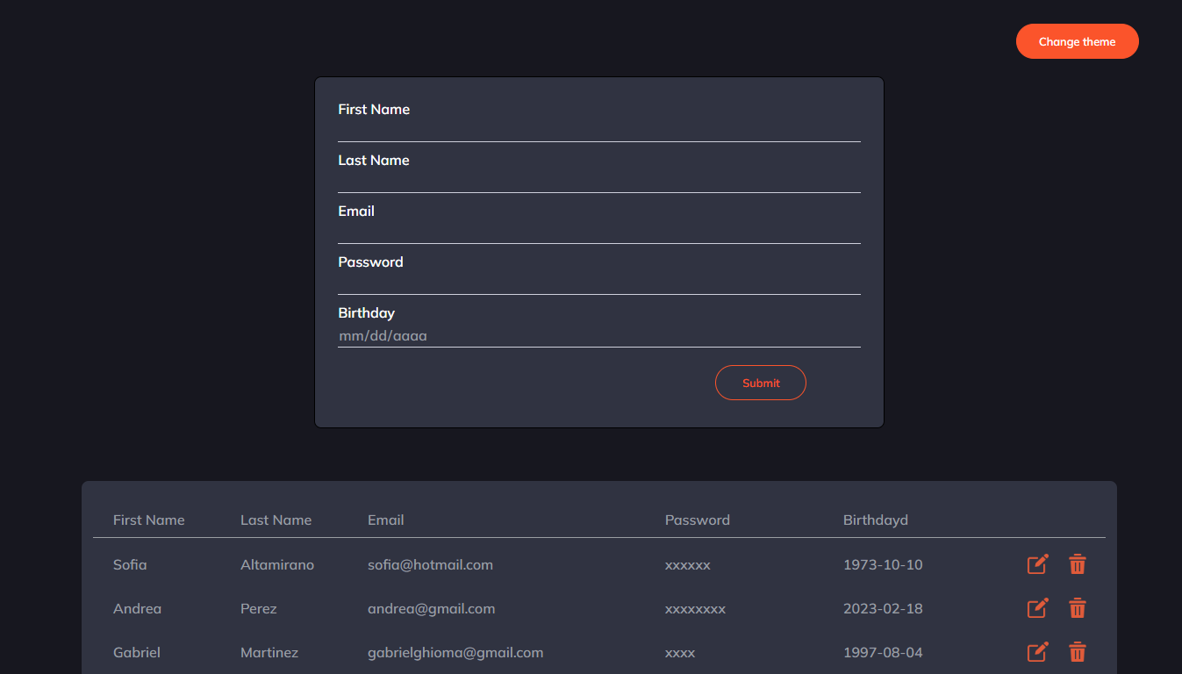
Task: Click into the Email input field
Action: click(599, 232)
